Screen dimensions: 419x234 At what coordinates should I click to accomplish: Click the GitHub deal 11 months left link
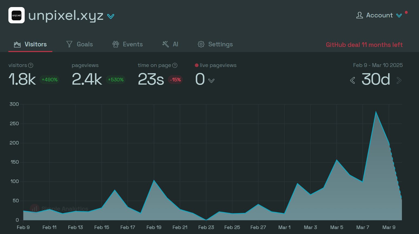pyautogui.click(x=364, y=45)
